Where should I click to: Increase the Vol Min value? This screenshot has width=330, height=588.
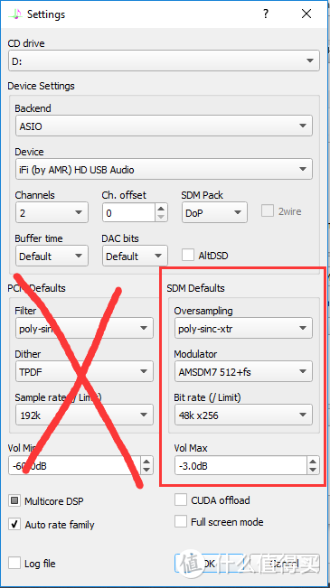(x=146, y=462)
